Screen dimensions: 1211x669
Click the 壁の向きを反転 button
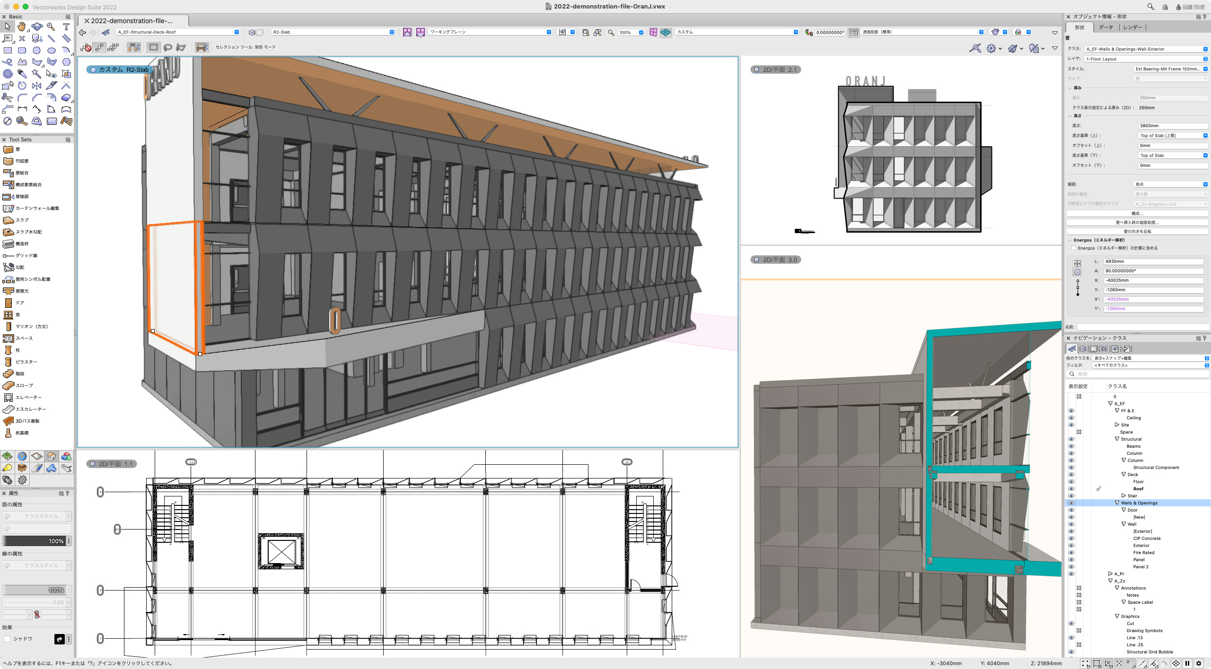tap(1137, 232)
